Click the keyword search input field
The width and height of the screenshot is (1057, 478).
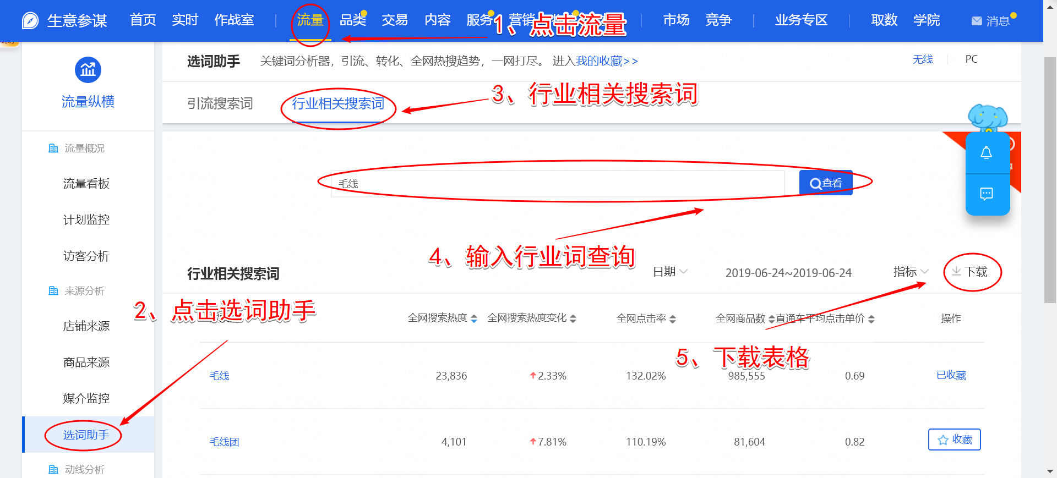tap(558, 183)
